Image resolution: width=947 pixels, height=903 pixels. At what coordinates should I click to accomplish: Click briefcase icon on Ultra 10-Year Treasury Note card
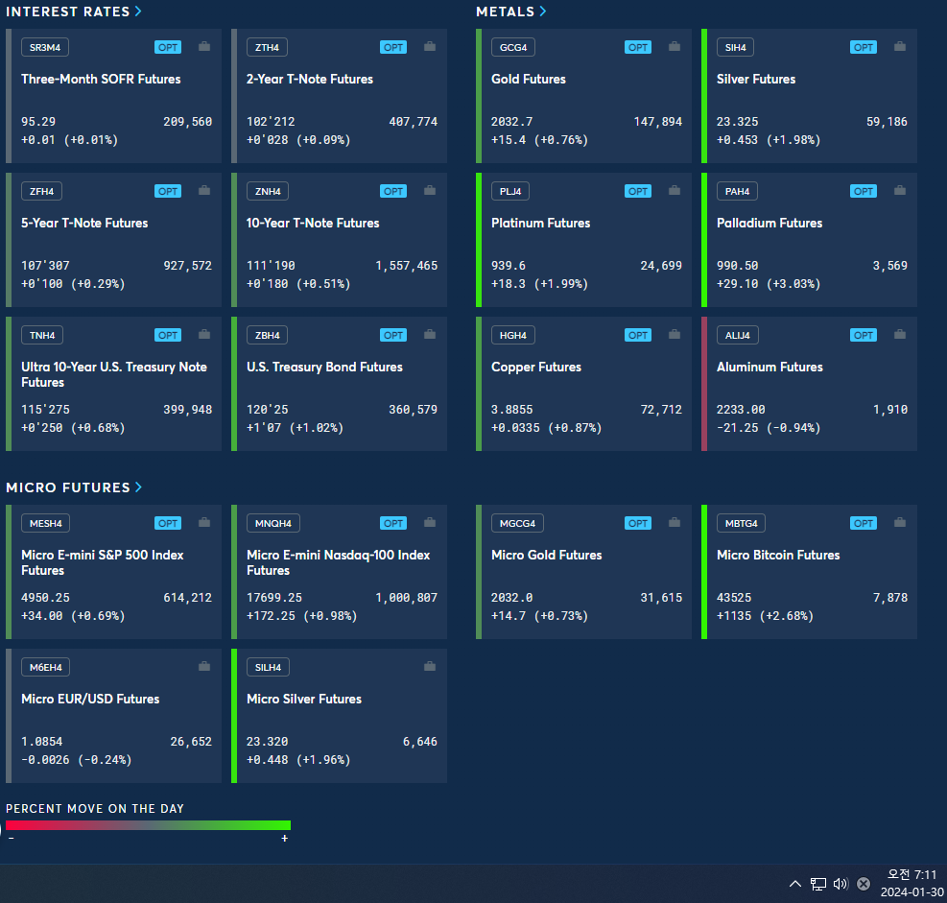pos(204,334)
